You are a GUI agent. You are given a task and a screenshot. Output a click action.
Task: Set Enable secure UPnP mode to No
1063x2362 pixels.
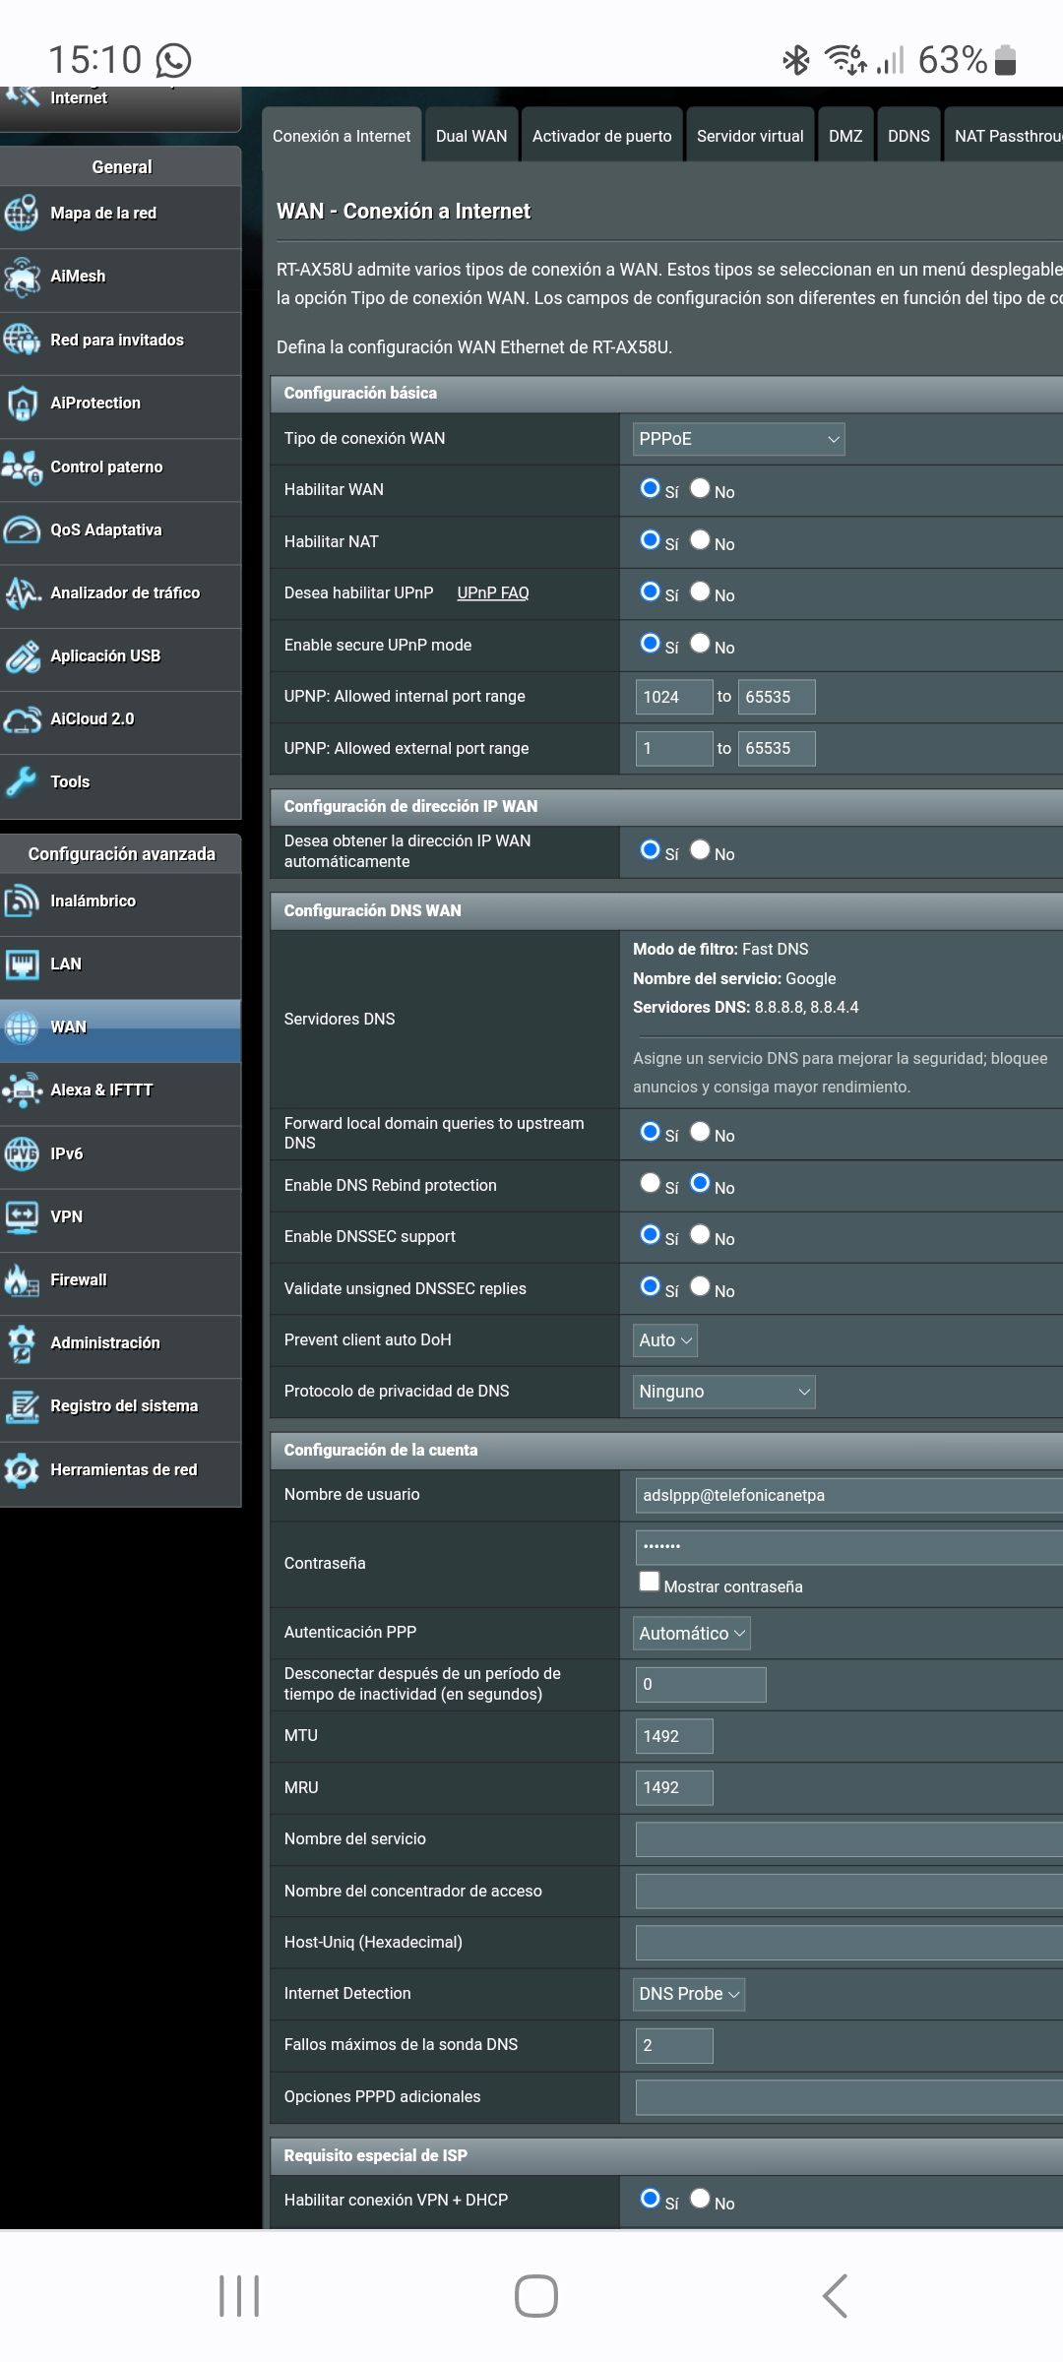pyautogui.click(x=700, y=643)
